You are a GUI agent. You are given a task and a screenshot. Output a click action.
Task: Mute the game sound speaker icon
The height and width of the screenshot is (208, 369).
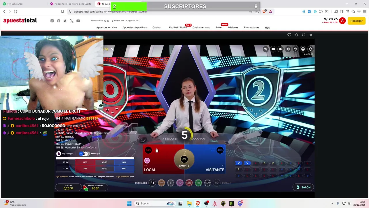point(280,49)
